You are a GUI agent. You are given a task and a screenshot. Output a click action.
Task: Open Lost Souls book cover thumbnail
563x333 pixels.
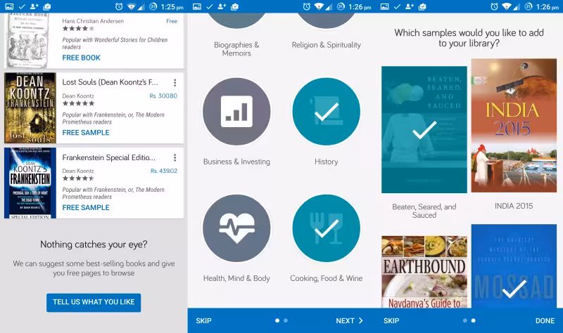click(x=30, y=108)
